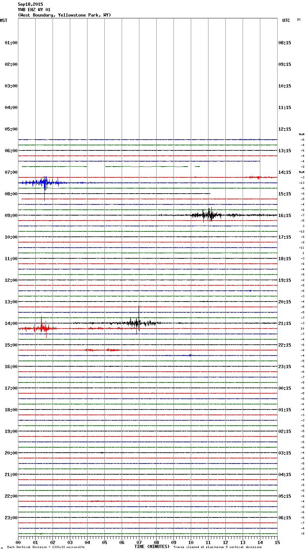Click the red noise burst at end of 07:00 trace

click(x=259, y=177)
